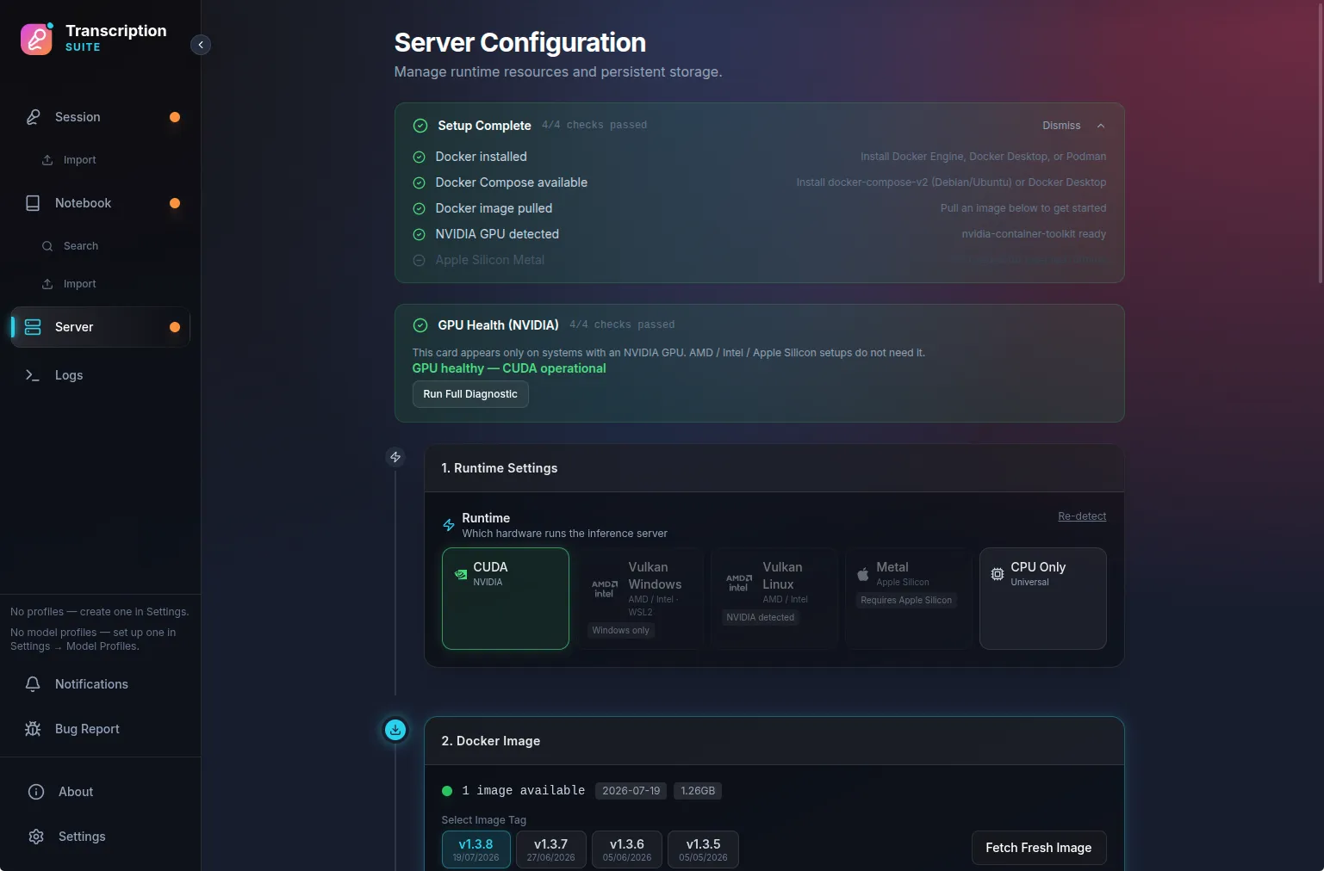Screen dimensions: 1324x871
Task: Click the lightning step marker for Runtime Settings
Action: 395,457
